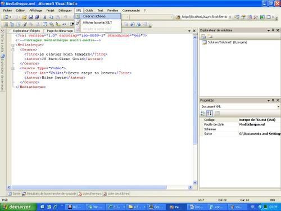Screen dimensions: 281x211
Task: Open the Propriétés panel dropdown arrow
Action: 269,101
